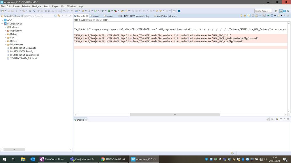Expand the Includes folder
The image size is (291, 163).
[x=5, y=27]
